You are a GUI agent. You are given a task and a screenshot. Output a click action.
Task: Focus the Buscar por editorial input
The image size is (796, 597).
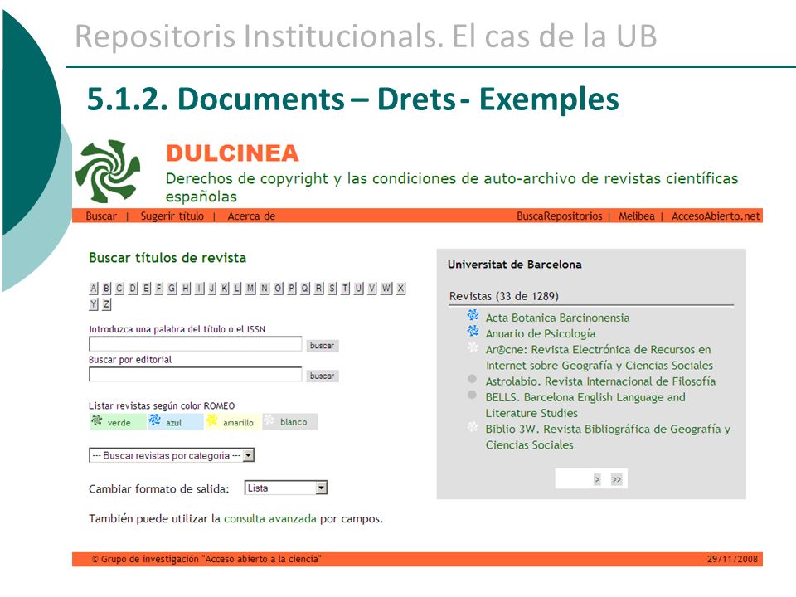(x=196, y=375)
